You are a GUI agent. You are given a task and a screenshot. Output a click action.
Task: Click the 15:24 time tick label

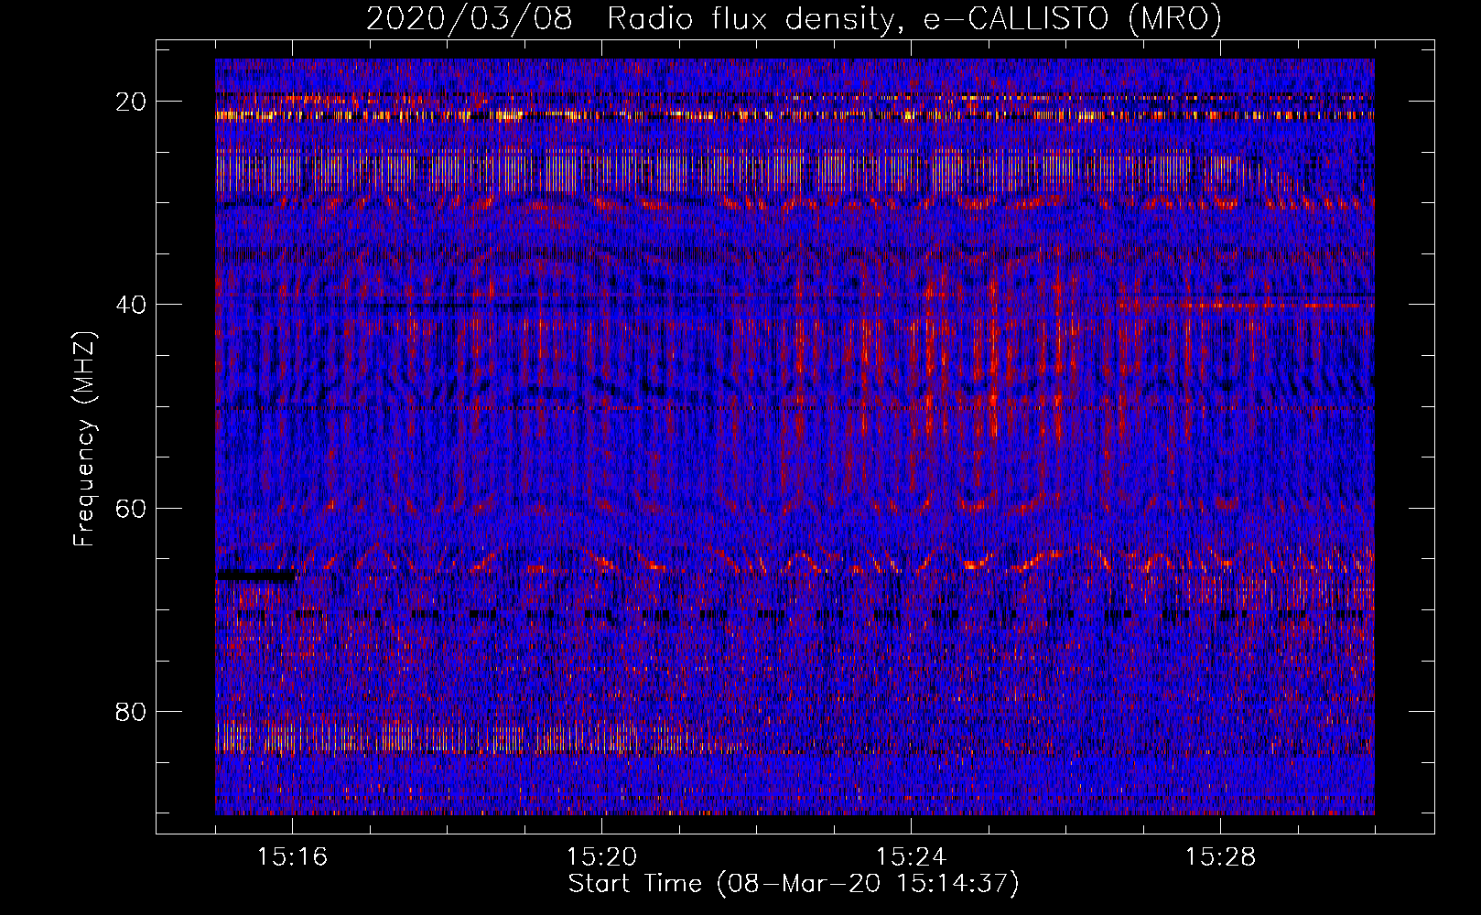[911, 856]
